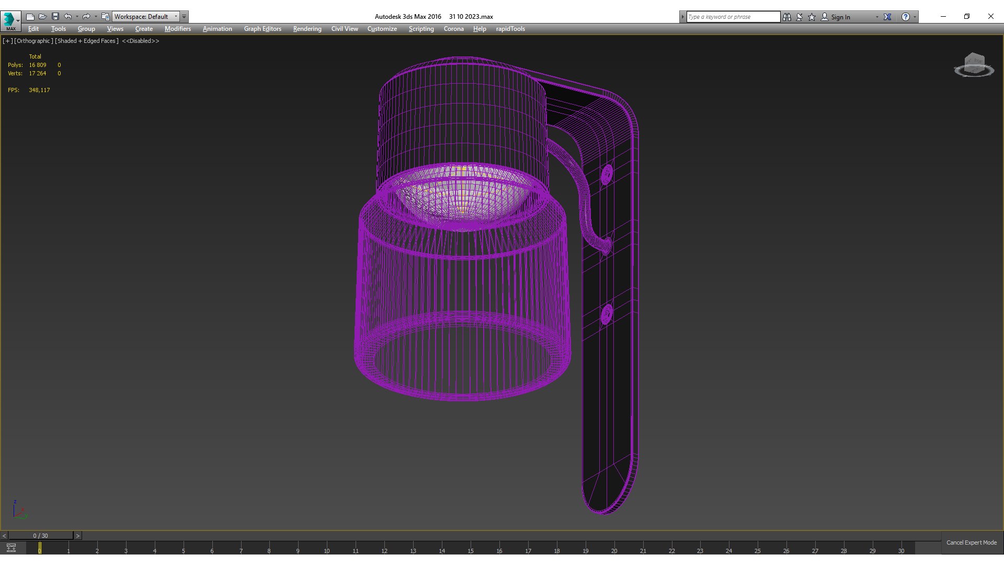Open the Sign In dropdown arrow

[x=877, y=17]
